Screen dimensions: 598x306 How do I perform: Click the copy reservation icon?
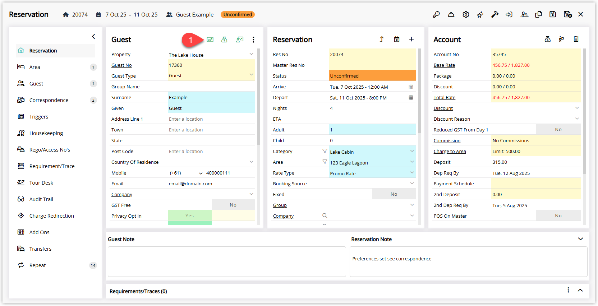pyautogui.click(x=538, y=14)
